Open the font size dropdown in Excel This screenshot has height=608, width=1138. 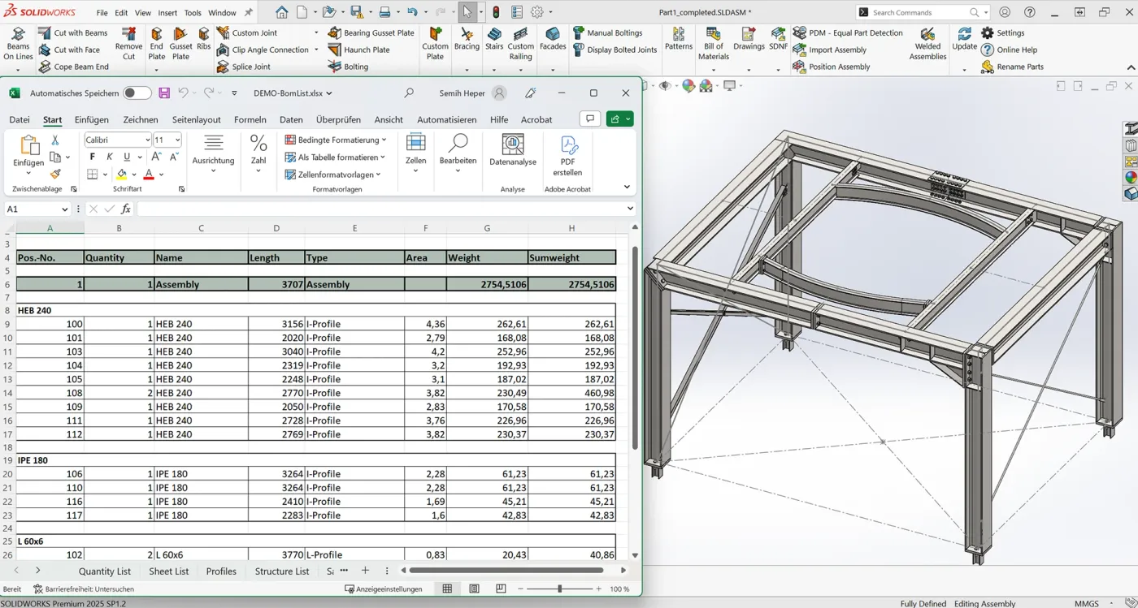coord(178,139)
